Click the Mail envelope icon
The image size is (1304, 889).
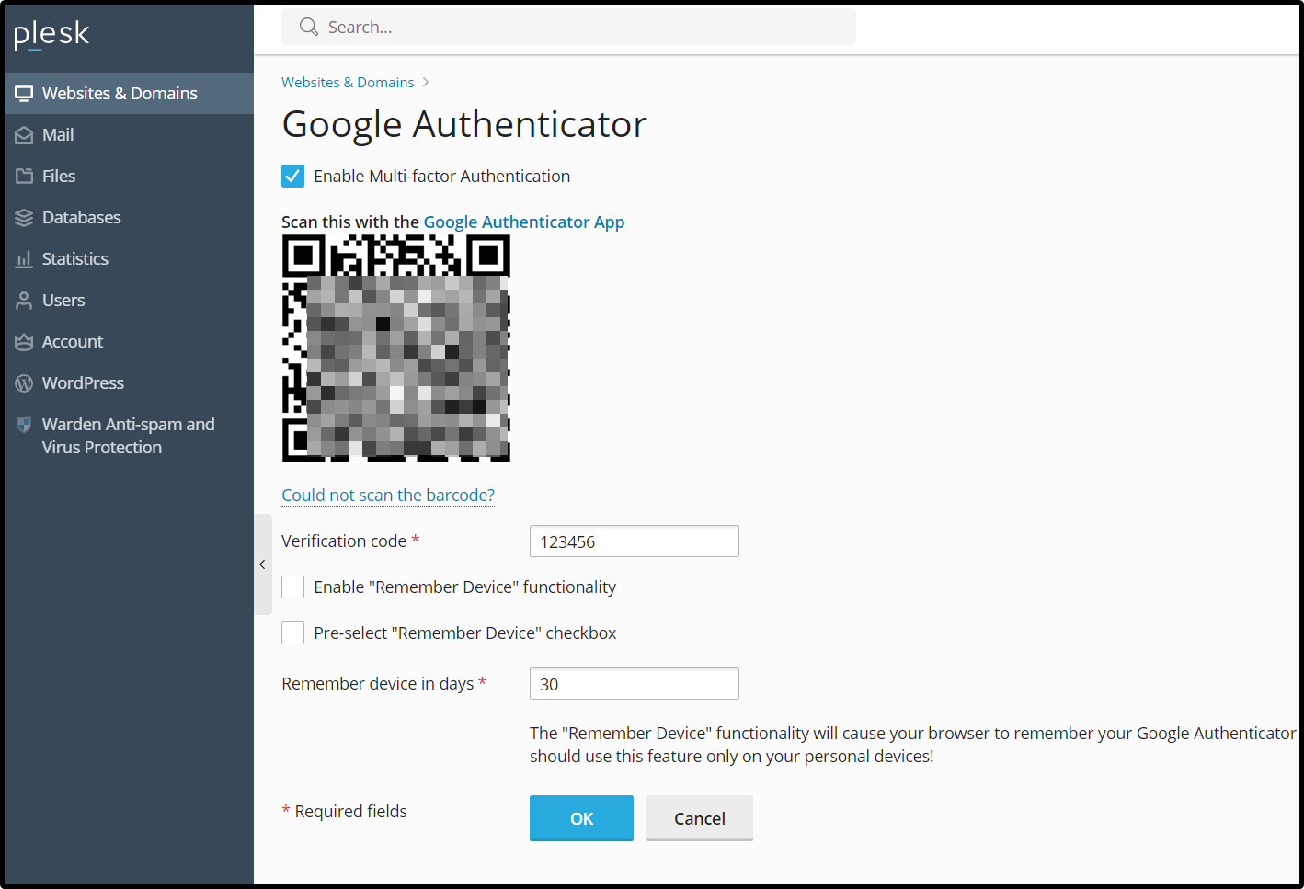(24, 135)
